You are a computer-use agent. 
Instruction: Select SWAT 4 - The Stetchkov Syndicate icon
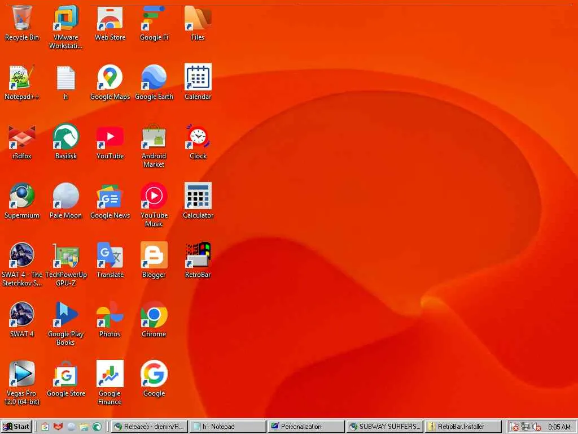click(x=22, y=264)
